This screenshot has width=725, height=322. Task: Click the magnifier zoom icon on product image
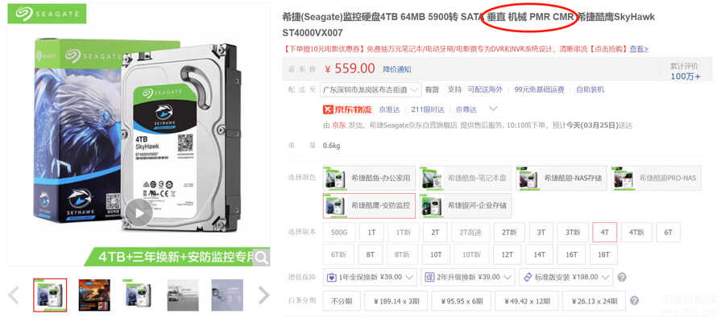(x=261, y=257)
